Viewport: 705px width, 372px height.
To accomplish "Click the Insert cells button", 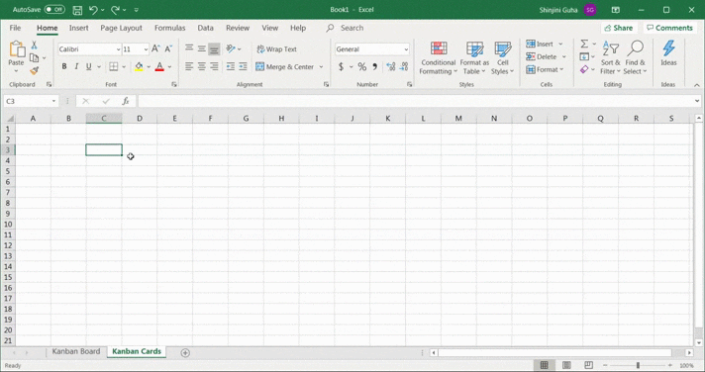I will point(540,45).
